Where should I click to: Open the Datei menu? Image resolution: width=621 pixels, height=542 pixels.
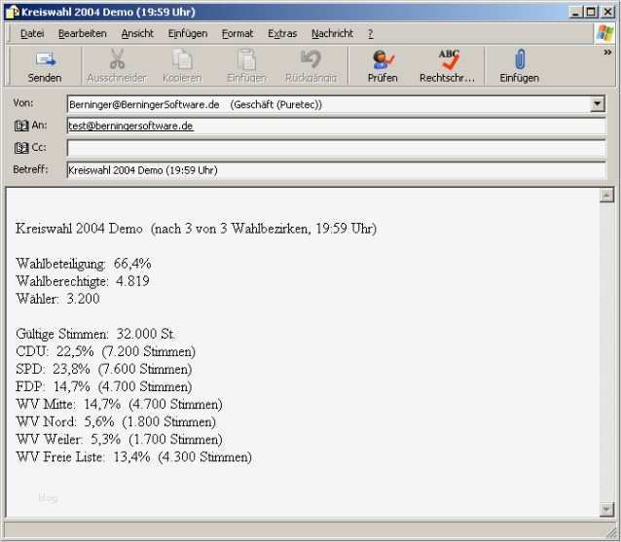coord(32,34)
